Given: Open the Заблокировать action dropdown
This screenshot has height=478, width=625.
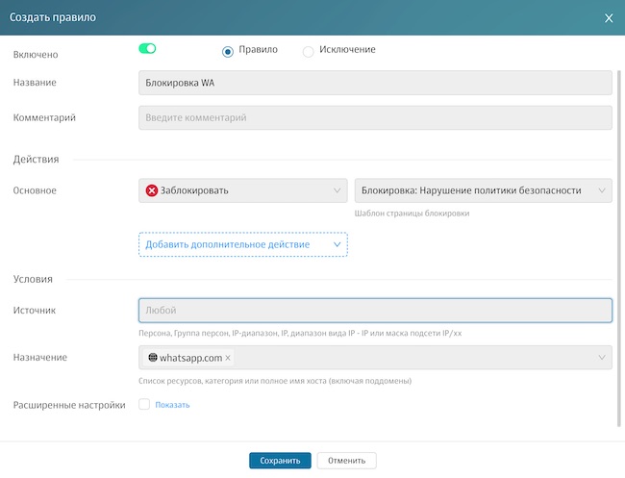Looking at the screenshot, I should pyautogui.click(x=242, y=190).
